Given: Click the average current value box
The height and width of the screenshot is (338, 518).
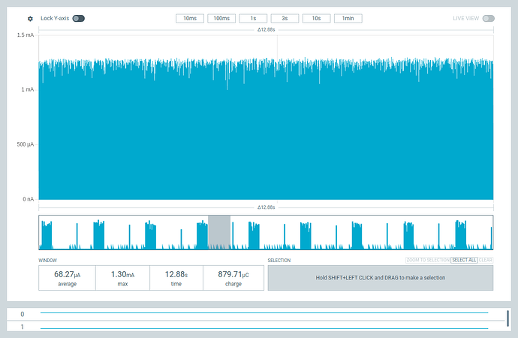Looking at the screenshot, I should click(x=66, y=278).
